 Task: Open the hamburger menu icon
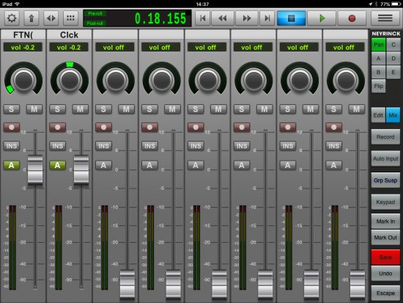click(x=385, y=18)
